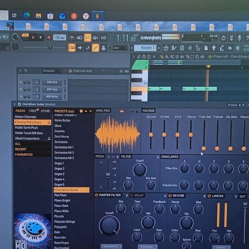Screen dimensions: 249x249
Task: Switch to the PACKS tab
Action: coord(20,111)
